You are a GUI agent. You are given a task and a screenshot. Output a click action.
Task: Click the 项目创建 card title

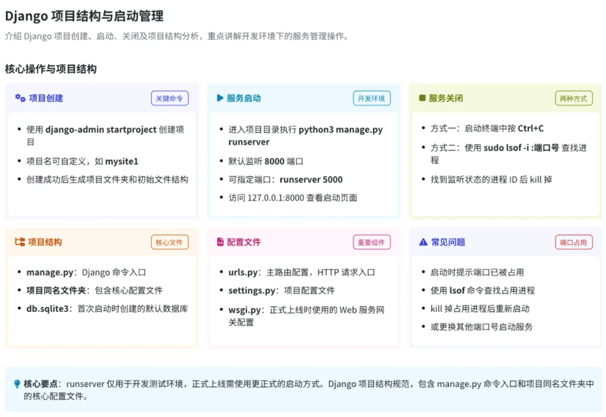[46, 98]
